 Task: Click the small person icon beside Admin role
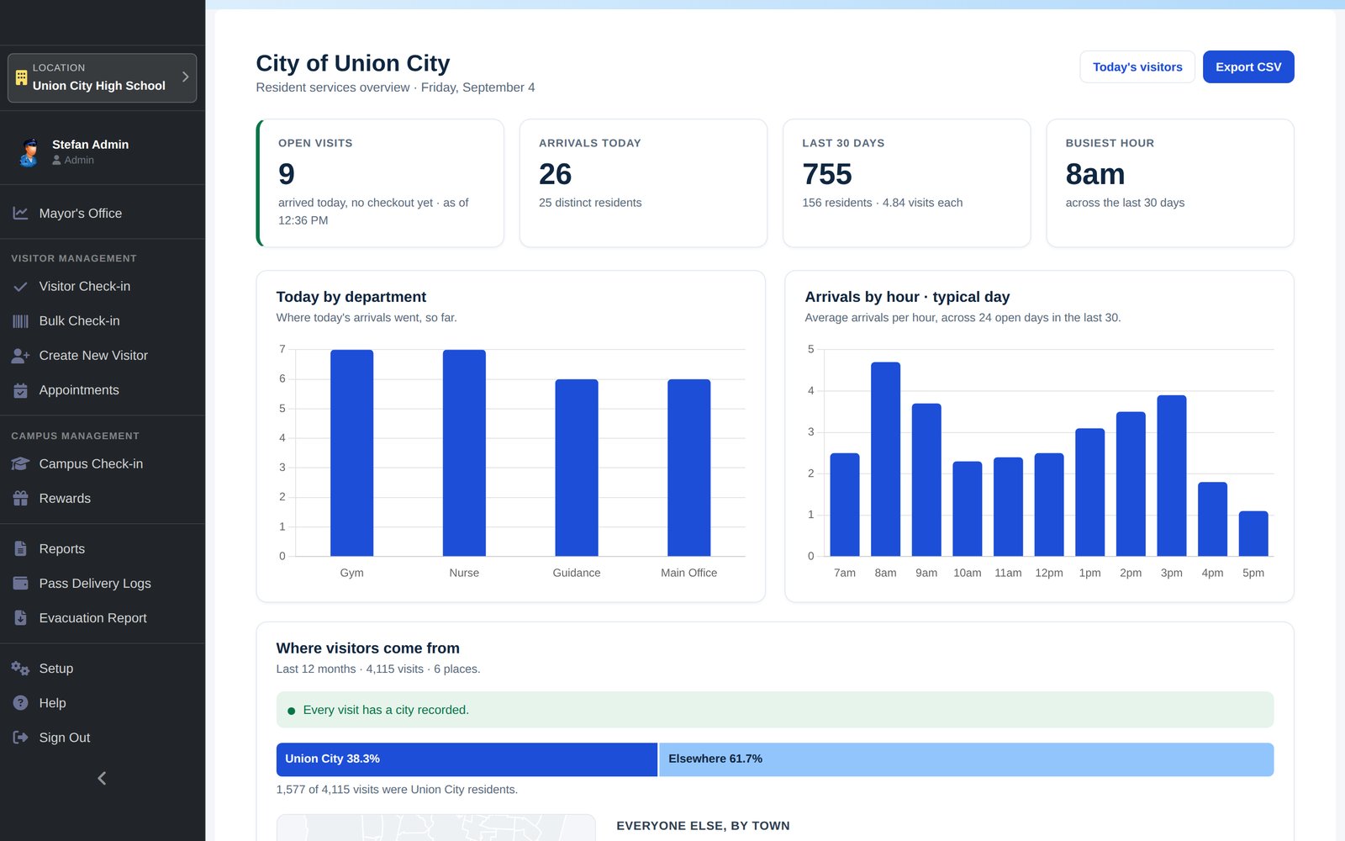tap(56, 160)
